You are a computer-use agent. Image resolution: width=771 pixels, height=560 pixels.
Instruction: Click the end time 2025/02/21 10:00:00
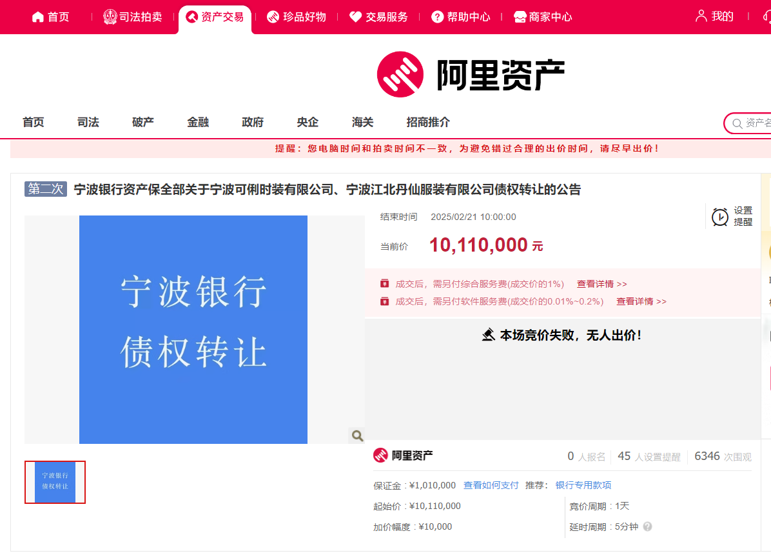(473, 217)
